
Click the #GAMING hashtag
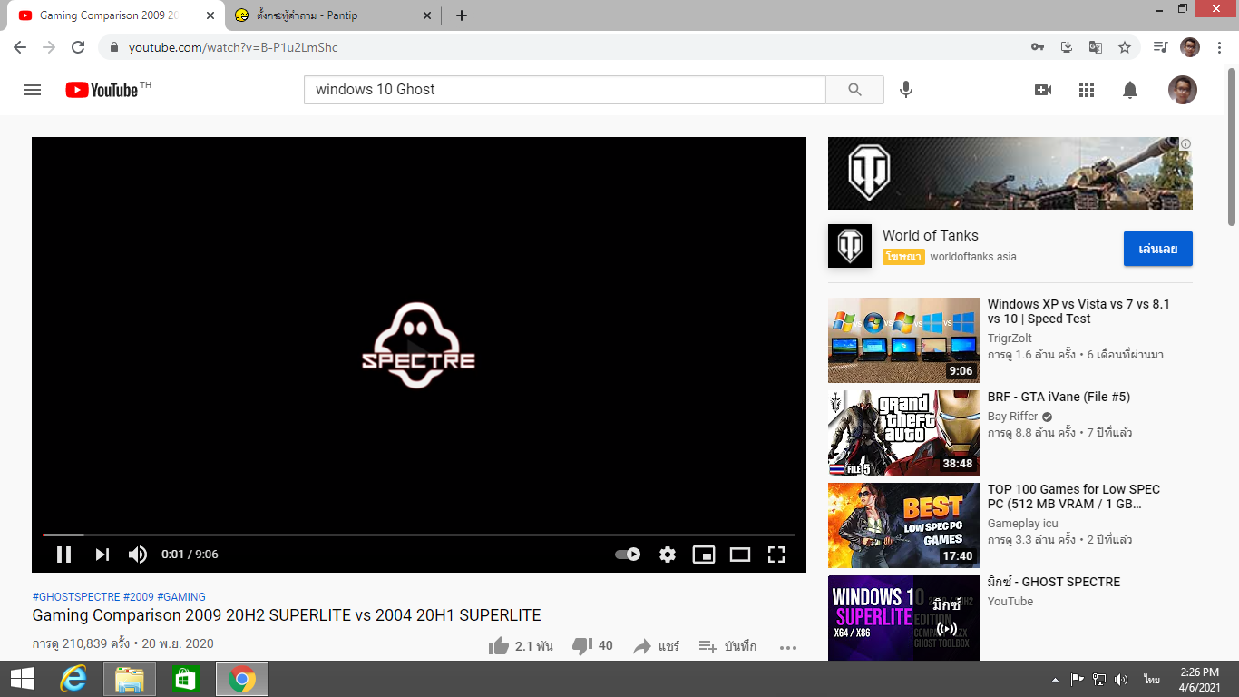181,597
